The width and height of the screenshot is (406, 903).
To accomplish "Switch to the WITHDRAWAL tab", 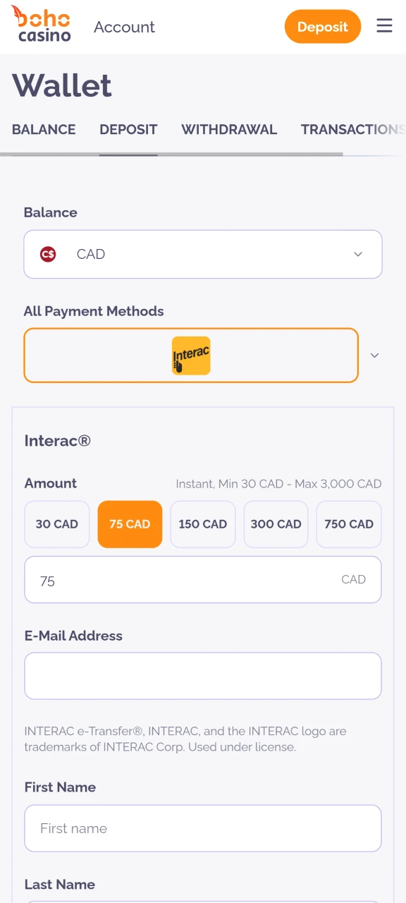I will pyautogui.click(x=229, y=130).
